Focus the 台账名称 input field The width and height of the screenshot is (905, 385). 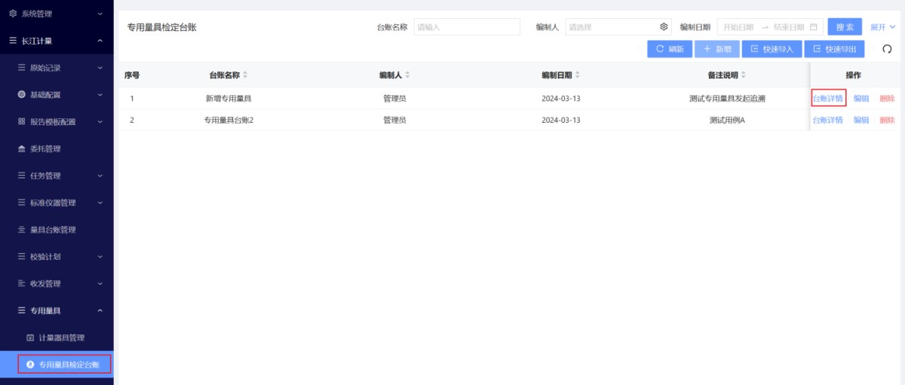coord(467,27)
